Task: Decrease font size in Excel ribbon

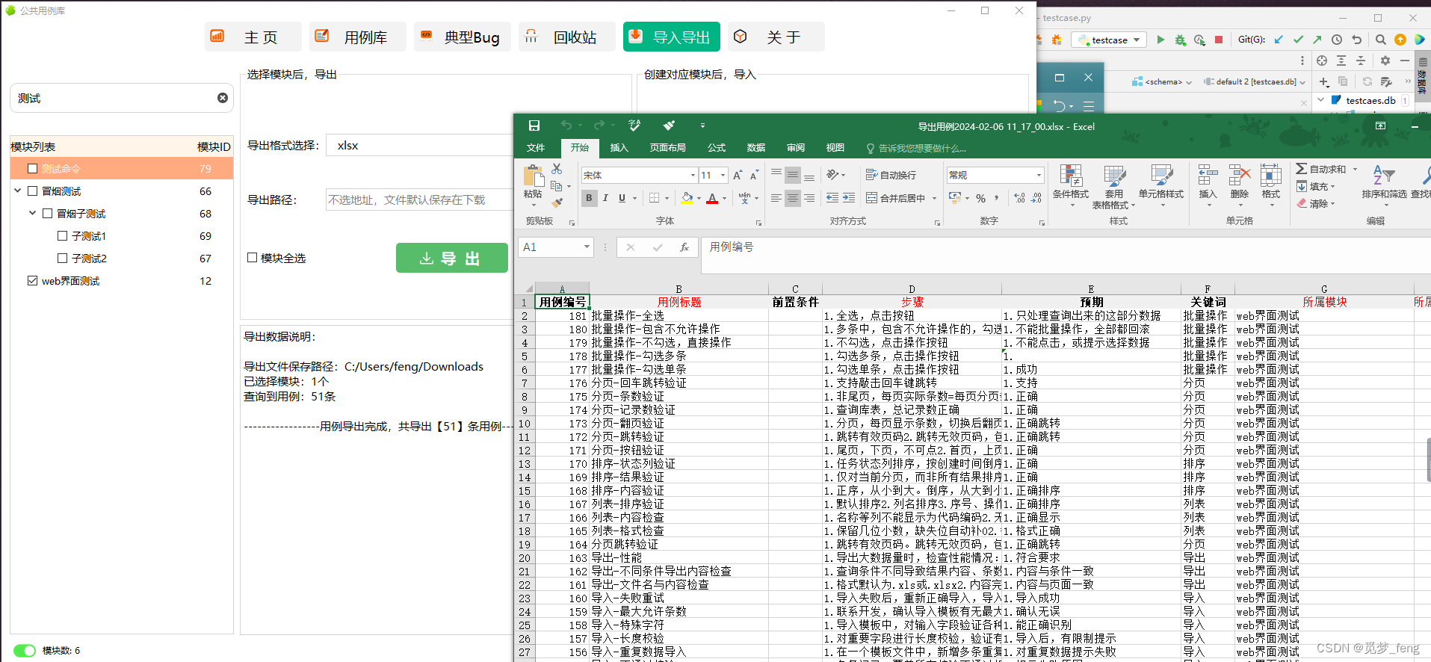Action: point(754,175)
